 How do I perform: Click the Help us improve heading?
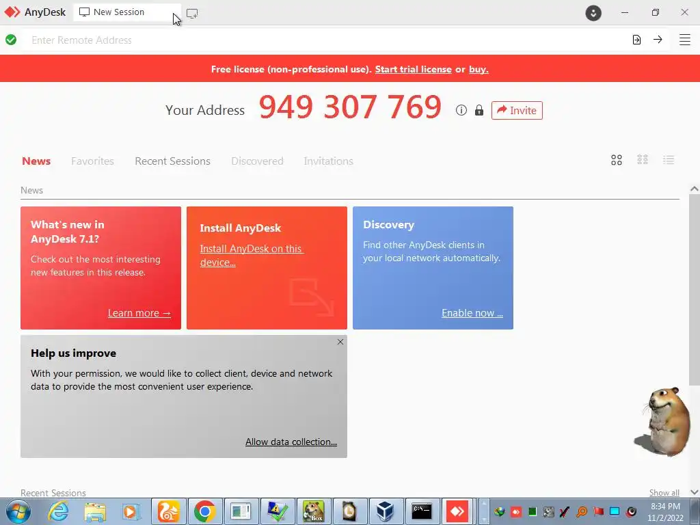click(x=73, y=353)
